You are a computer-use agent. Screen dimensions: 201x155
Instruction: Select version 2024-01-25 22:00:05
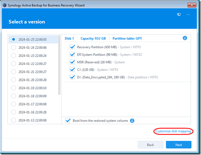pyautogui.click(x=13, y=39)
